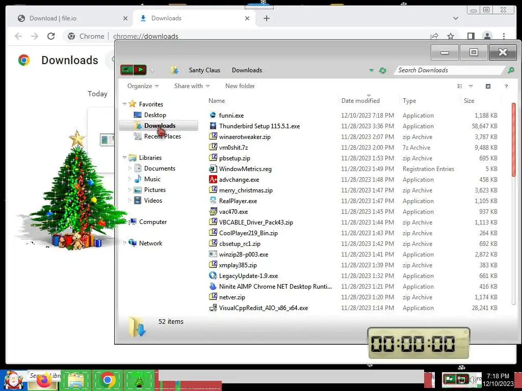
Task: Open Chrome profile avatar
Action: coord(487,36)
